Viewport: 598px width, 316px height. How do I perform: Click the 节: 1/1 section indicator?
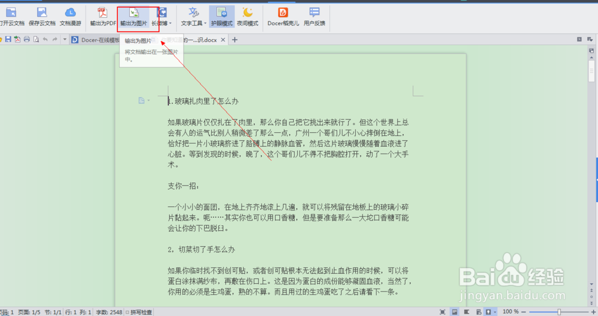[53, 312]
